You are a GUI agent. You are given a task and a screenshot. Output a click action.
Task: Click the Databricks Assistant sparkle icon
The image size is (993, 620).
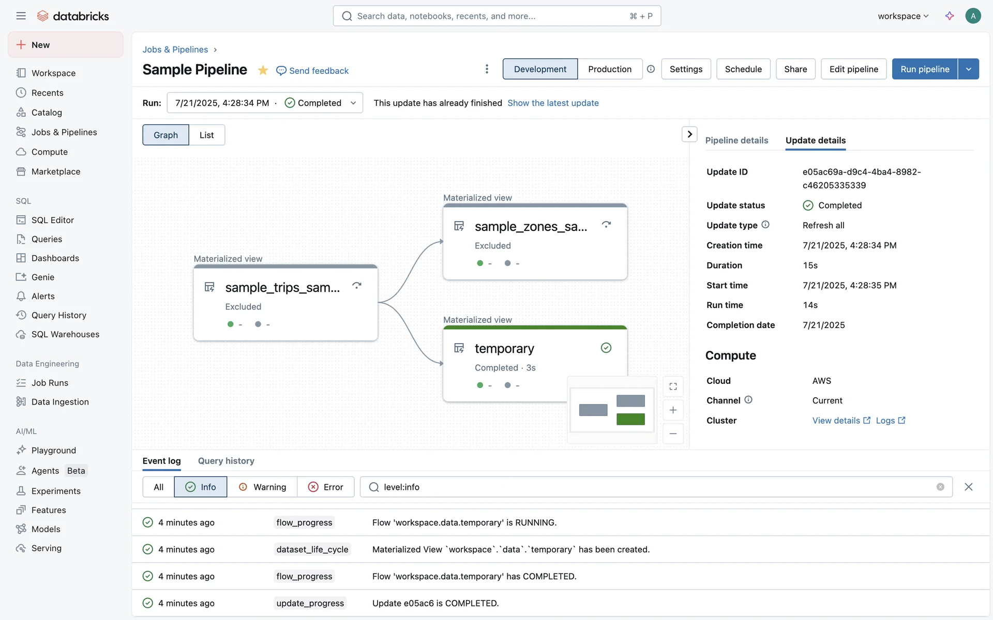[950, 16]
